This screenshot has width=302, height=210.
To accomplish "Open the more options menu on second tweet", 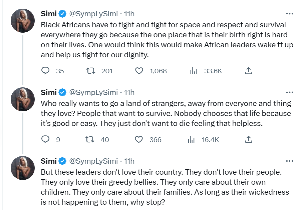I will point(289,92).
